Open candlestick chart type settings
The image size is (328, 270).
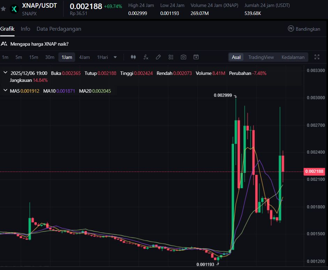point(133,57)
